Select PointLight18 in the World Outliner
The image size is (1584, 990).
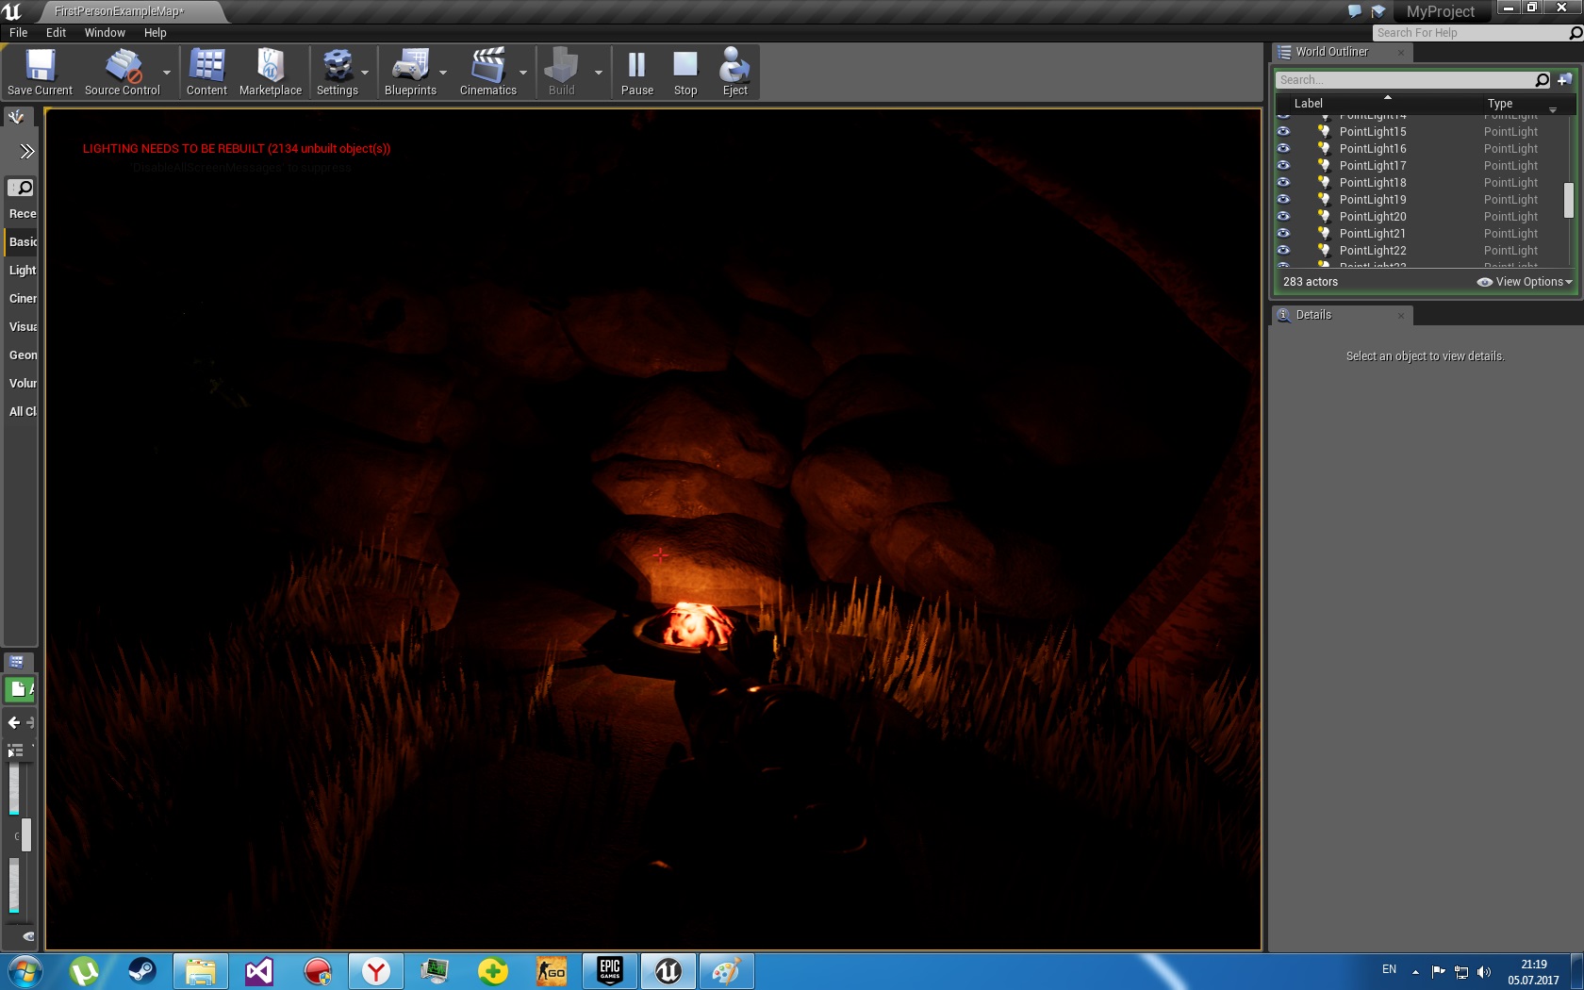click(1372, 183)
